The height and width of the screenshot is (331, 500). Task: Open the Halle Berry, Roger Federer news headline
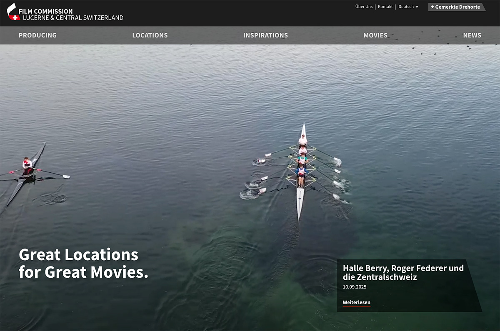[403, 272]
